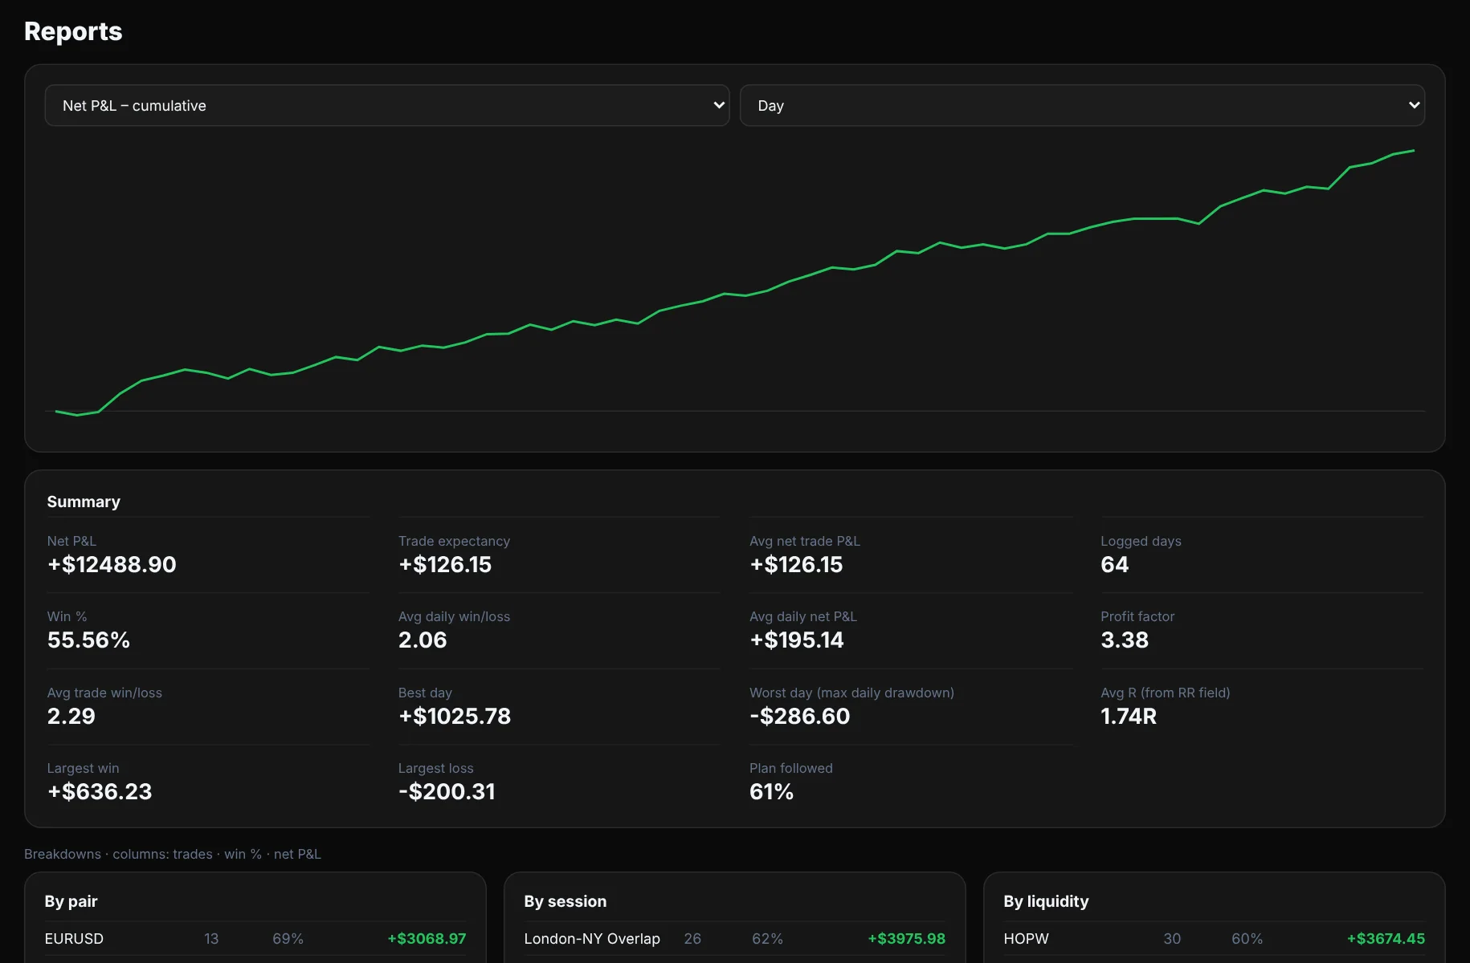Click the By pair card heading

click(x=71, y=901)
